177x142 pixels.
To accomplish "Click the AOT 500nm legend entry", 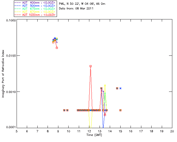I will click(35, 6).
